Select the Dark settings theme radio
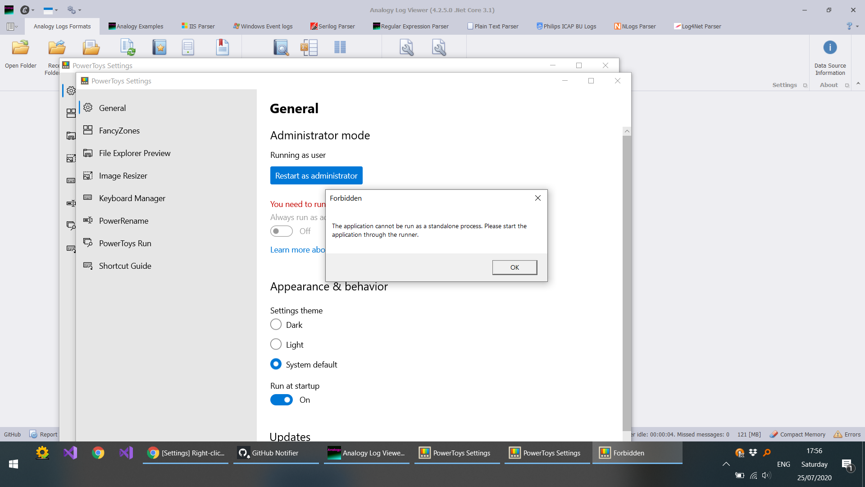This screenshot has width=865, height=487. [276, 325]
